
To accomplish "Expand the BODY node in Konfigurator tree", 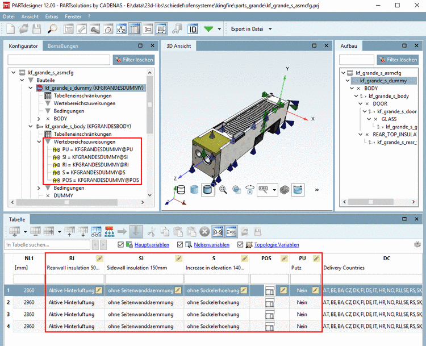I will (x=39, y=119).
